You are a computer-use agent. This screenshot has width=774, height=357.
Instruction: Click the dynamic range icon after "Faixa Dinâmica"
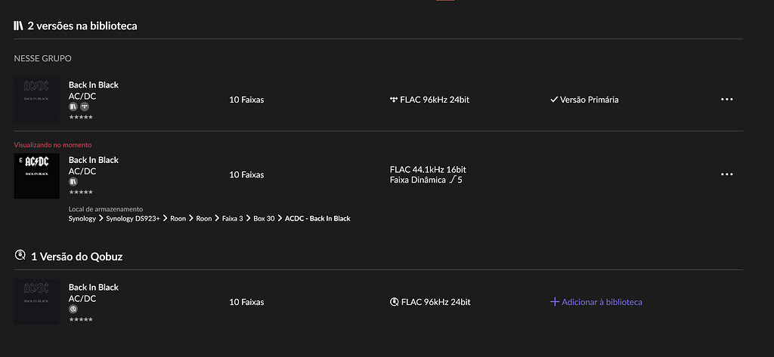pyautogui.click(x=451, y=180)
